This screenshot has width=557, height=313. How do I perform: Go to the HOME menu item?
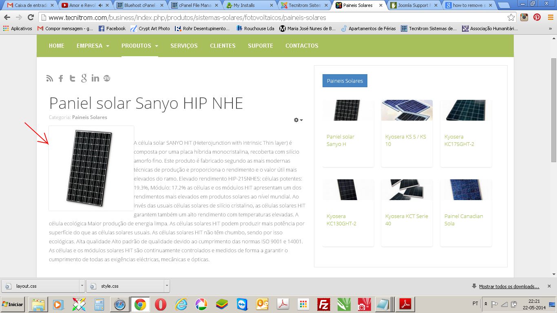pyautogui.click(x=57, y=46)
